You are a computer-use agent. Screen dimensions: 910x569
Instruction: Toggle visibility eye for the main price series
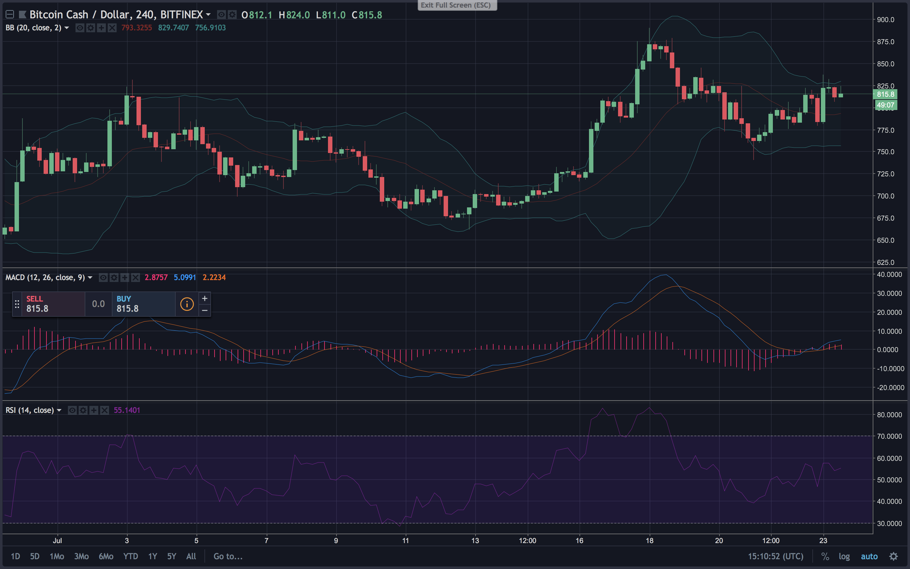[222, 15]
